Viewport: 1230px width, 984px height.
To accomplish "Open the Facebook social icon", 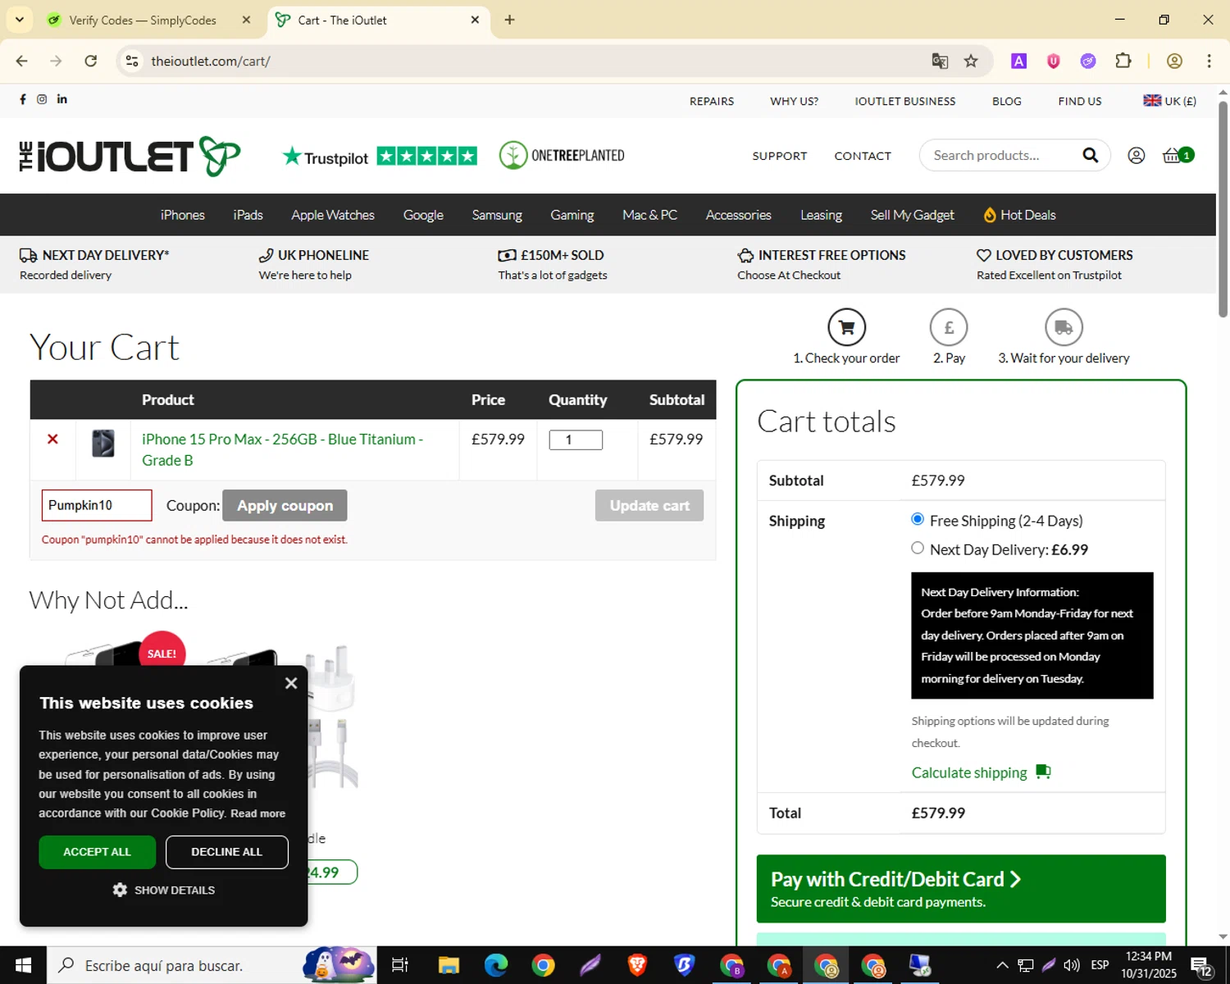I will (x=23, y=99).
